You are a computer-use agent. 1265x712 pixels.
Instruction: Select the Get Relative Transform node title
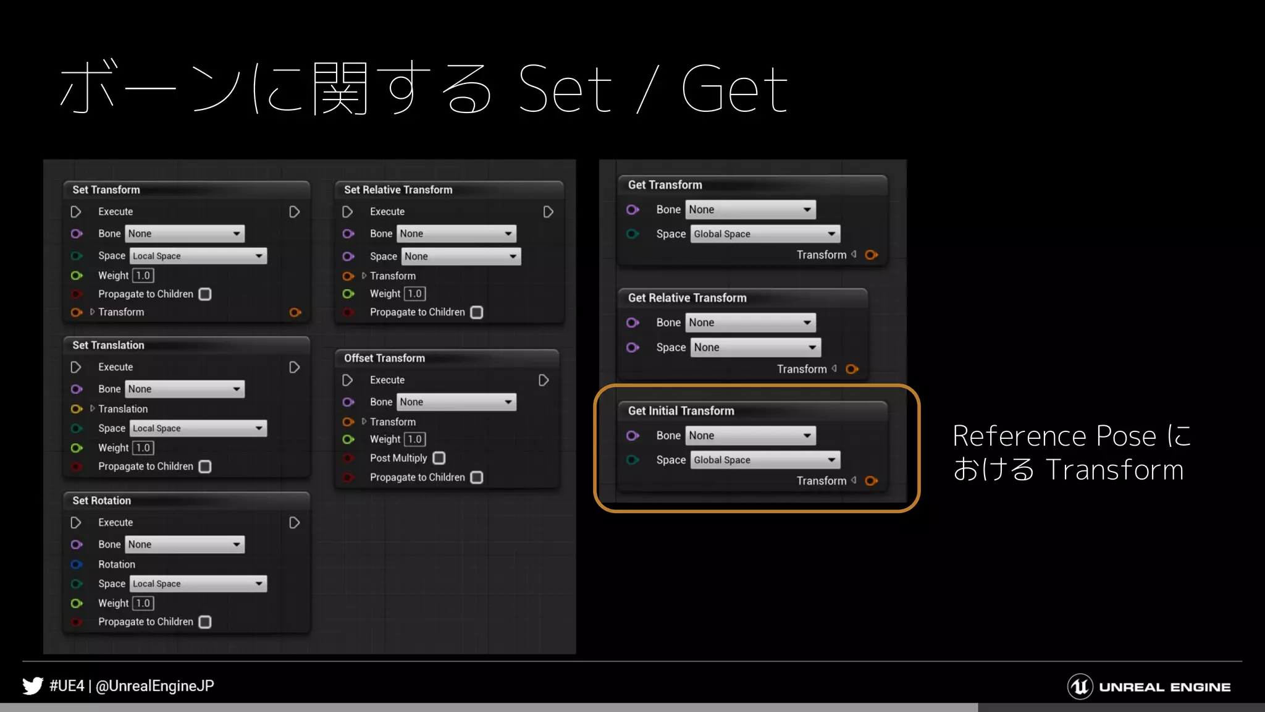tap(687, 298)
